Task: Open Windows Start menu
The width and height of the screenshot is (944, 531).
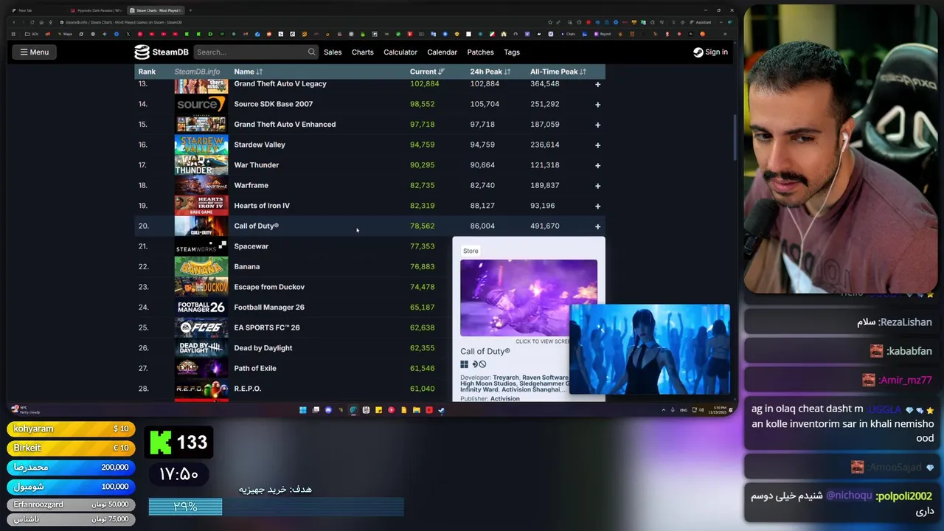Action: point(303,410)
